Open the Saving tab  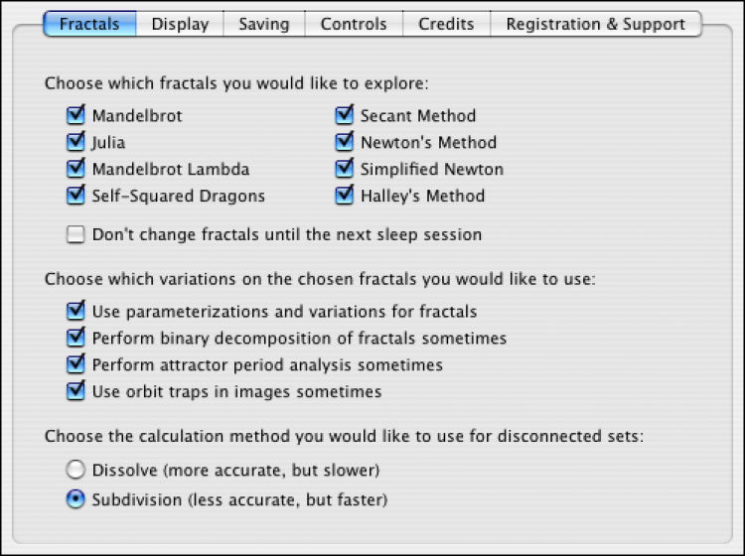click(263, 24)
